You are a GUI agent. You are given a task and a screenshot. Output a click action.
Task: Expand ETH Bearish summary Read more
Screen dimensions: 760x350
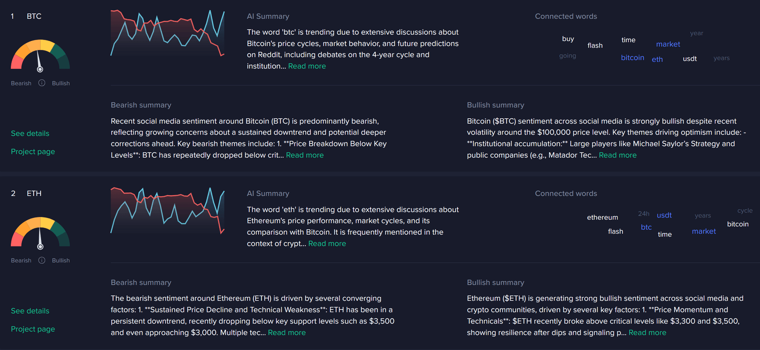tap(286, 333)
